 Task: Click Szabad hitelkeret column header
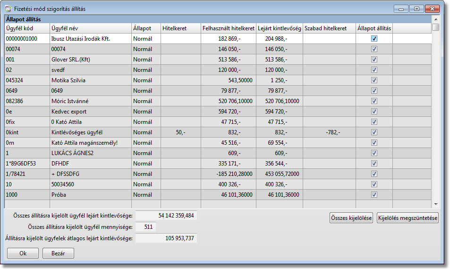click(x=330, y=28)
